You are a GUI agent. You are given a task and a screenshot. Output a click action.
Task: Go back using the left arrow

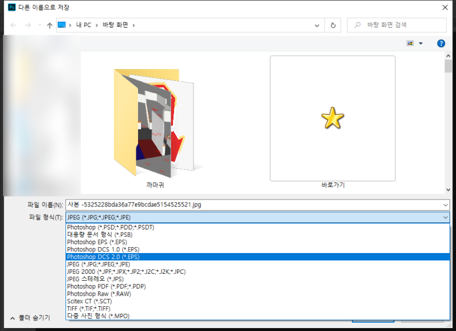click(x=14, y=25)
